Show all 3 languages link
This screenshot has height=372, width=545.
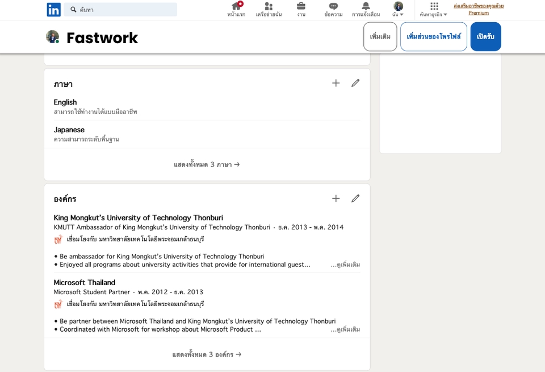207,165
